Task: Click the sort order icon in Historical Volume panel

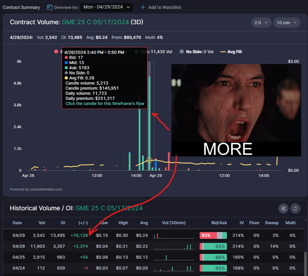Action: pos(295,208)
